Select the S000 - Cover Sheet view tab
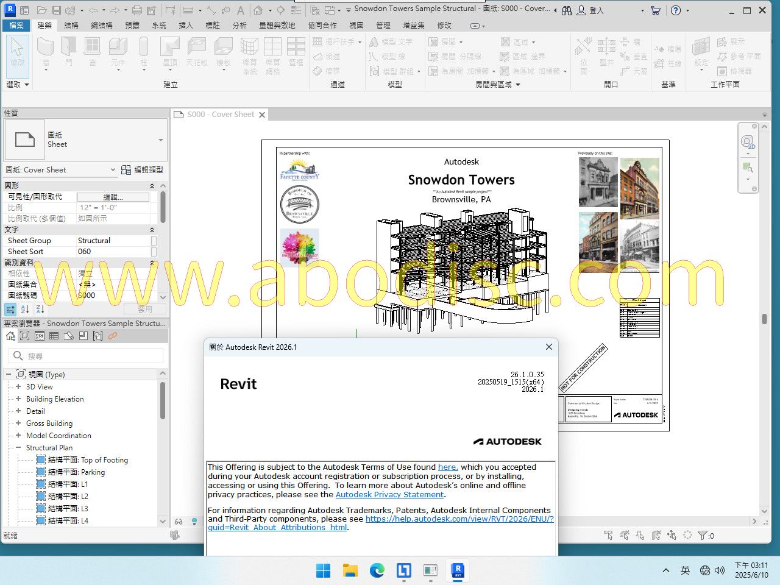Image resolution: width=780 pixels, height=585 pixels. 220,115
